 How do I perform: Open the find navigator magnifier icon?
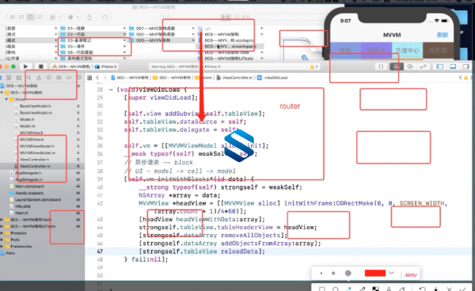click(x=28, y=77)
